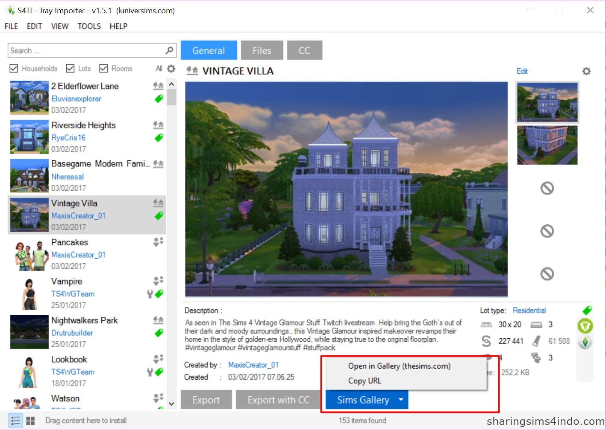Focus the Search input field
The image size is (606, 430).
point(87,50)
